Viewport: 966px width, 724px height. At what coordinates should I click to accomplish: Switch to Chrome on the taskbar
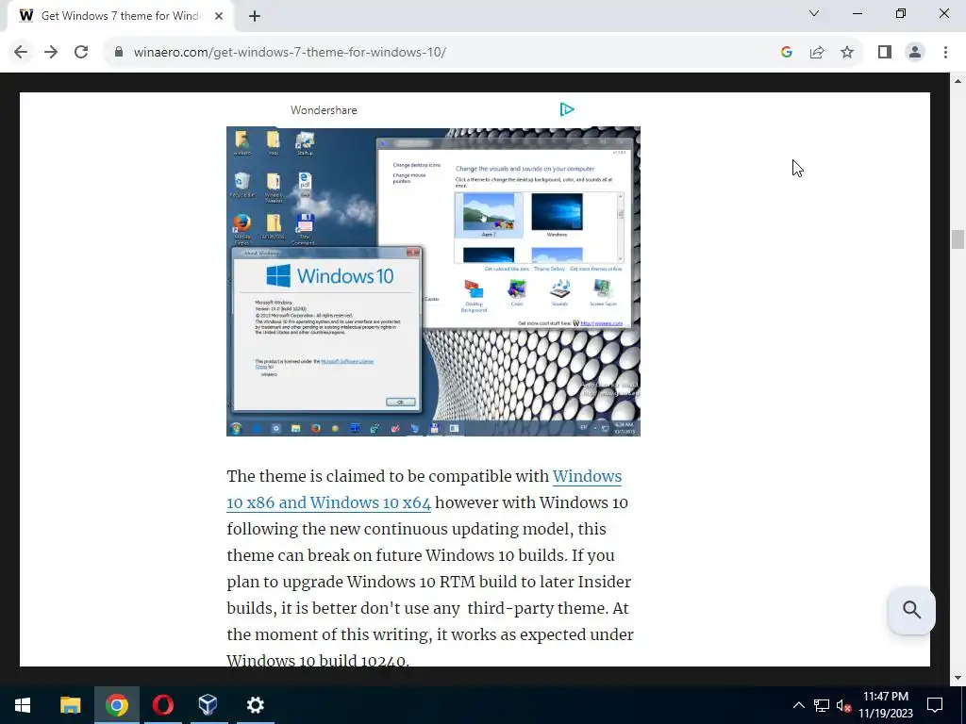tap(116, 705)
